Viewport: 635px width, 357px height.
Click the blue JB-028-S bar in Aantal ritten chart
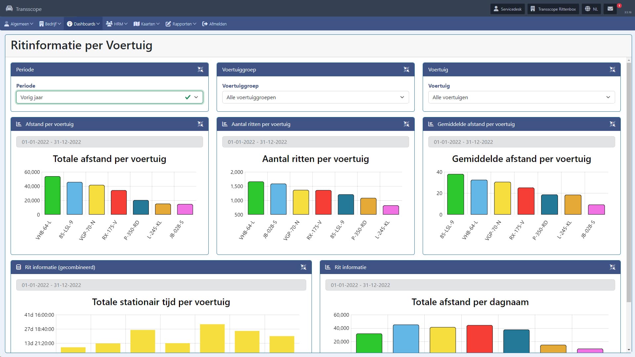point(278,199)
